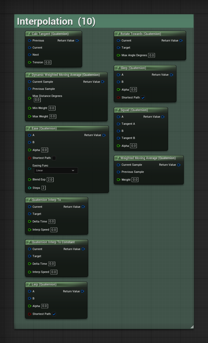Click Return Value pin on Rotate Towards node
The width and height of the screenshot is (208, 343).
[x=181, y=40]
